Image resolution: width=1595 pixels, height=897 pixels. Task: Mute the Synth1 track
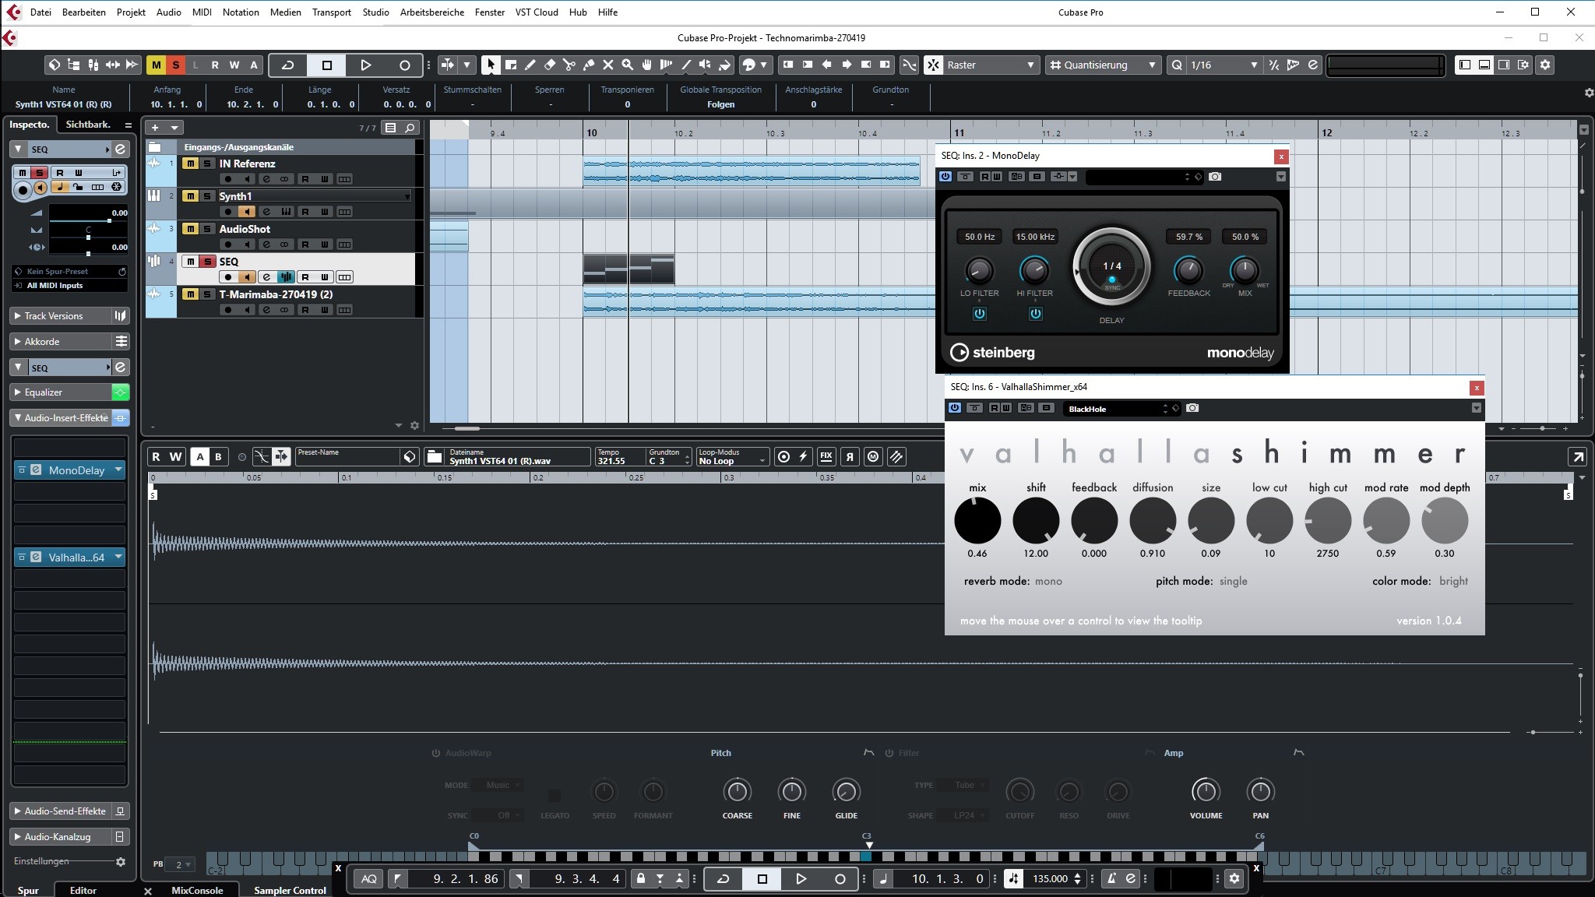pyautogui.click(x=190, y=196)
